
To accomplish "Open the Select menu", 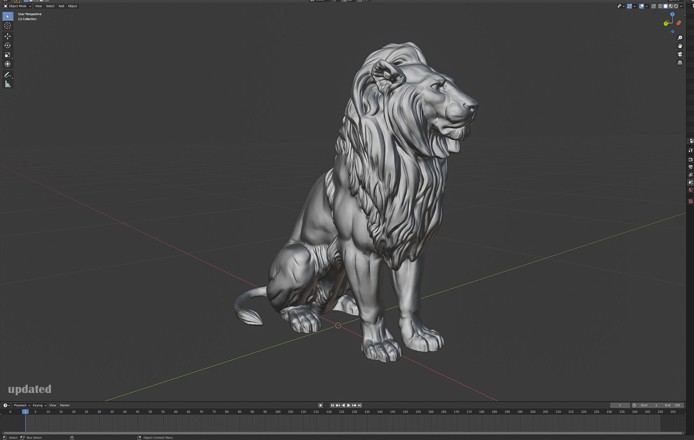I will pyautogui.click(x=50, y=6).
